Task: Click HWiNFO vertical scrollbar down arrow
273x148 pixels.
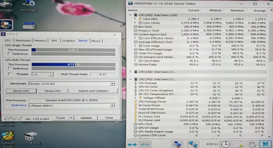Action: coord(269,136)
